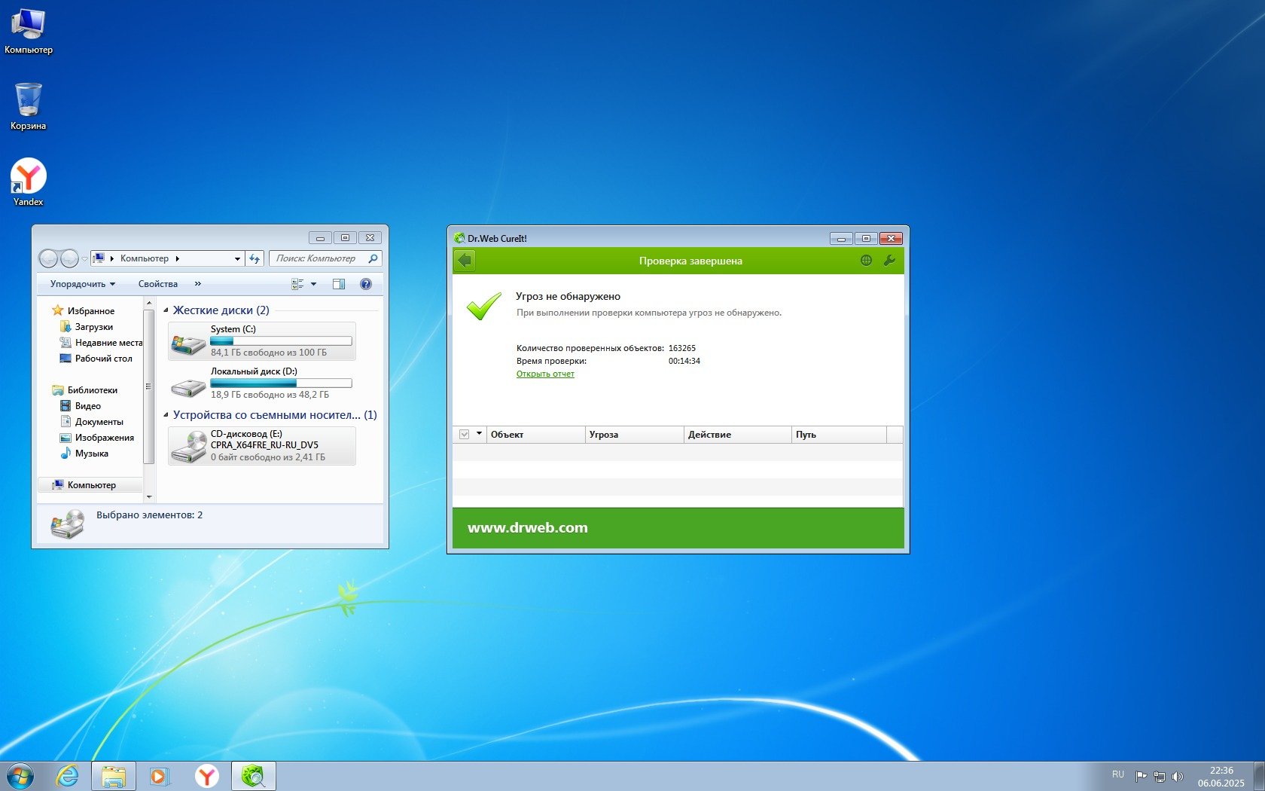This screenshot has height=791, width=1265.
Task: Open the Упорядочить menu
Action: click(82, 284)
